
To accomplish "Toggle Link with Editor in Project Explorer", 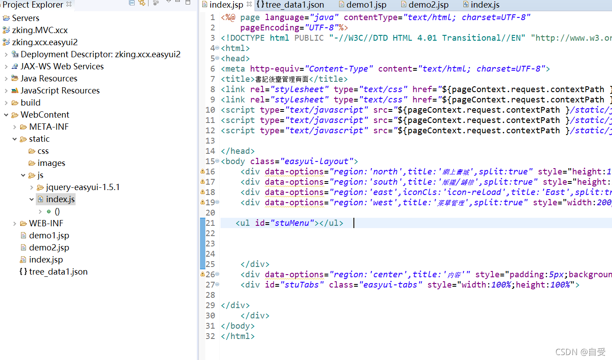I will pyautogui.click(x=142, y=3).
